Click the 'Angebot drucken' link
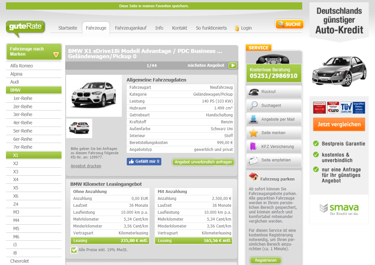Viewport: 375px width, 265px height. point(86,166)
